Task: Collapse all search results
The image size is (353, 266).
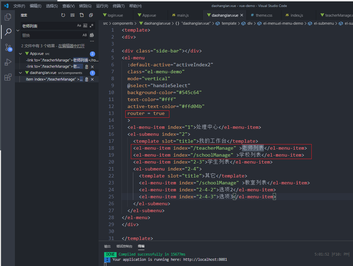Action: click(x=91, y=15)
